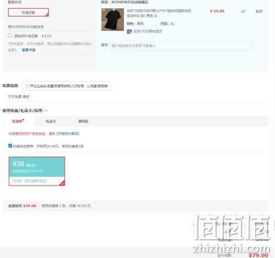Open the black polo shirt product thumbnail
Viewport: 275px width, 258px height.
[113, 19]
